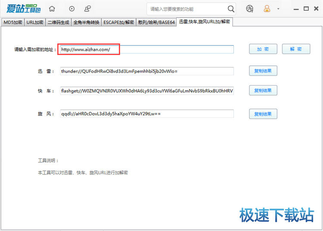Image resolution: width=323 pixels, height=231 pixels.
Task: Click the orange user account icon
Action: [267, 9]
